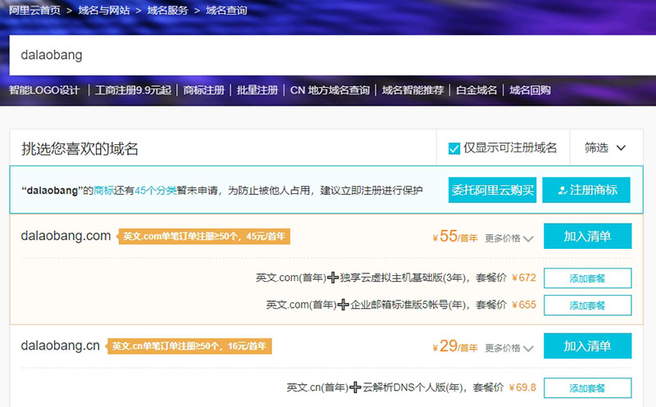Click the .com bulk-registration 45元/首年 promo tag

click(x=203, y=237)
